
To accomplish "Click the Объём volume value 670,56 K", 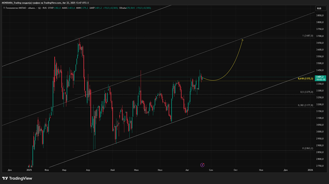I will 130,8.
